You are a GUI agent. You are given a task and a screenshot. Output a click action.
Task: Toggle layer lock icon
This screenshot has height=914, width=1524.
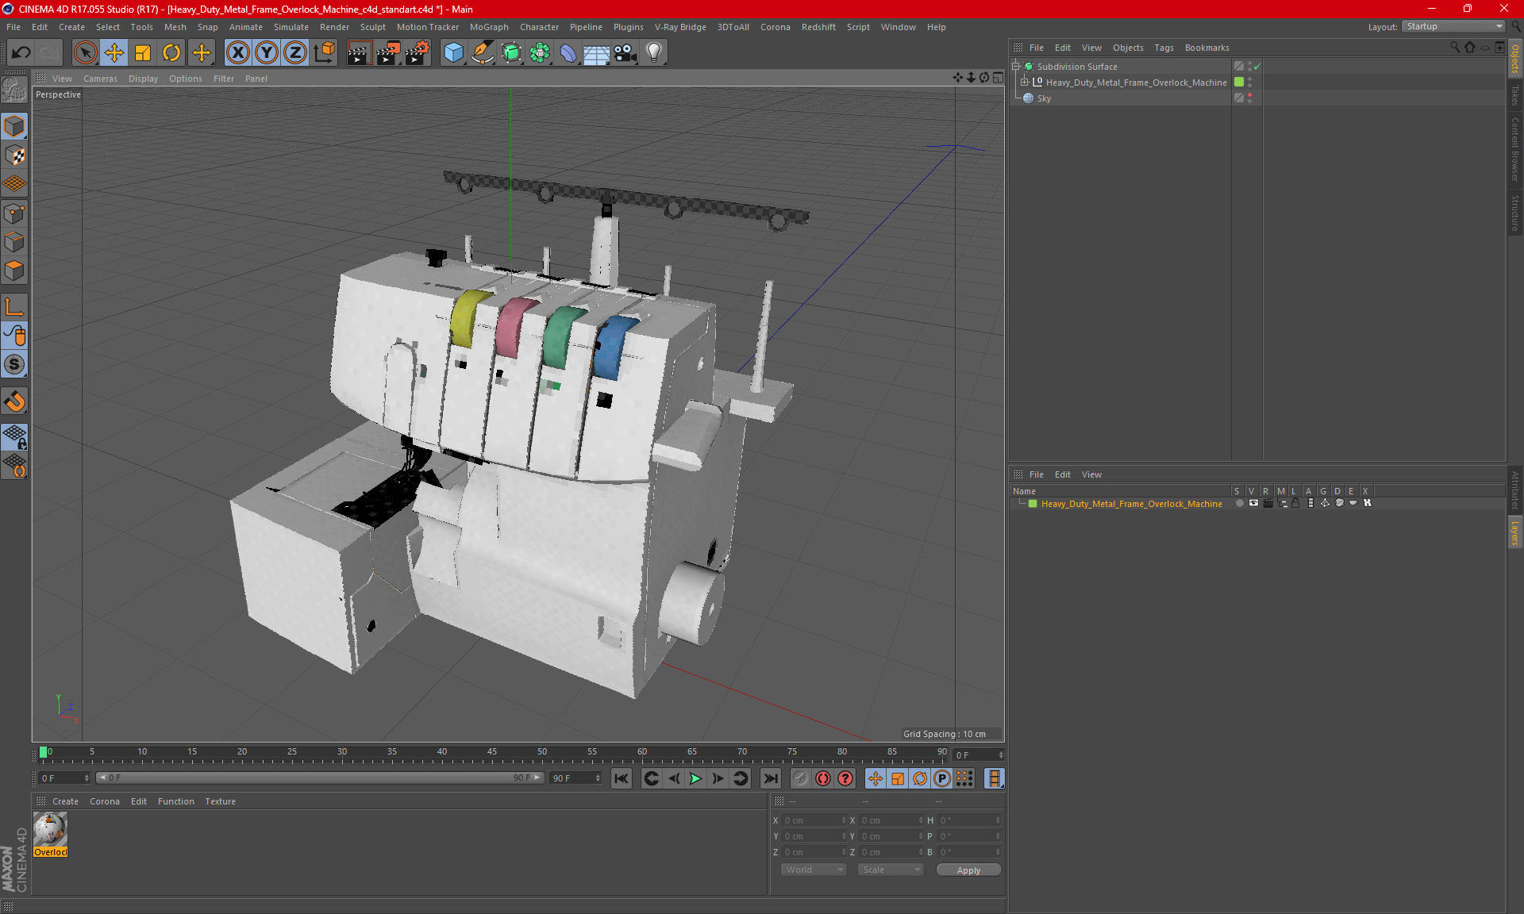pyautogui.click(x=1295, y=504)
